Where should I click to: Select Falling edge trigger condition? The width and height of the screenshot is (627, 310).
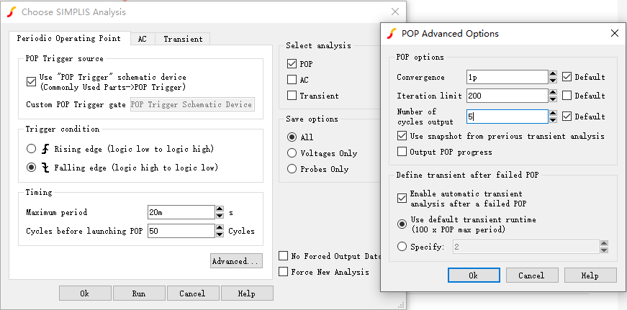[31, 168]
